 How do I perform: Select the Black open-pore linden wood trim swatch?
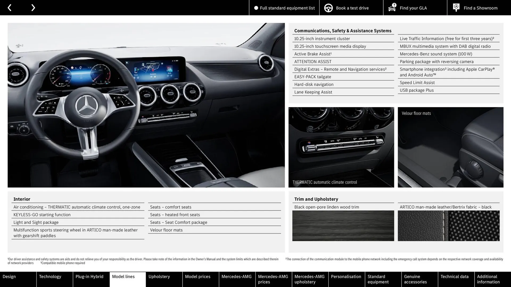(x=343, y=226)
